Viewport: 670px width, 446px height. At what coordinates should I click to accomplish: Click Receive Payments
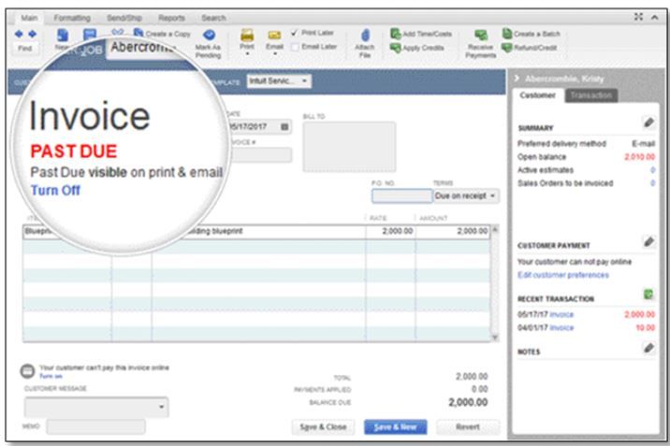tap(481, 44)
